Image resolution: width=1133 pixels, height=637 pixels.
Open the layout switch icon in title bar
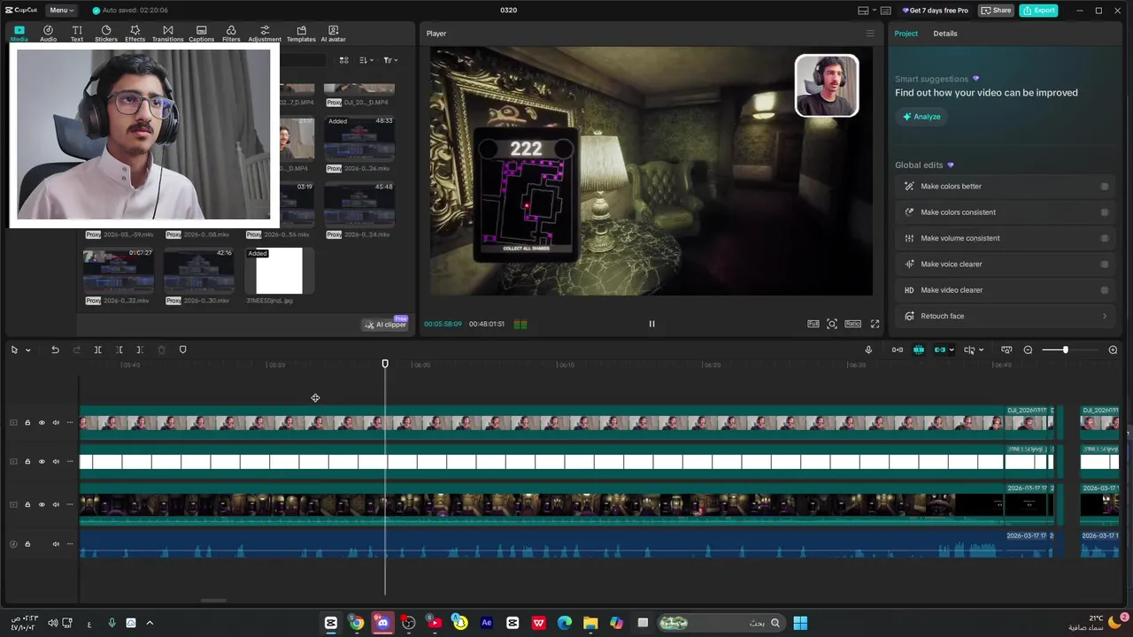coord(863,11)
